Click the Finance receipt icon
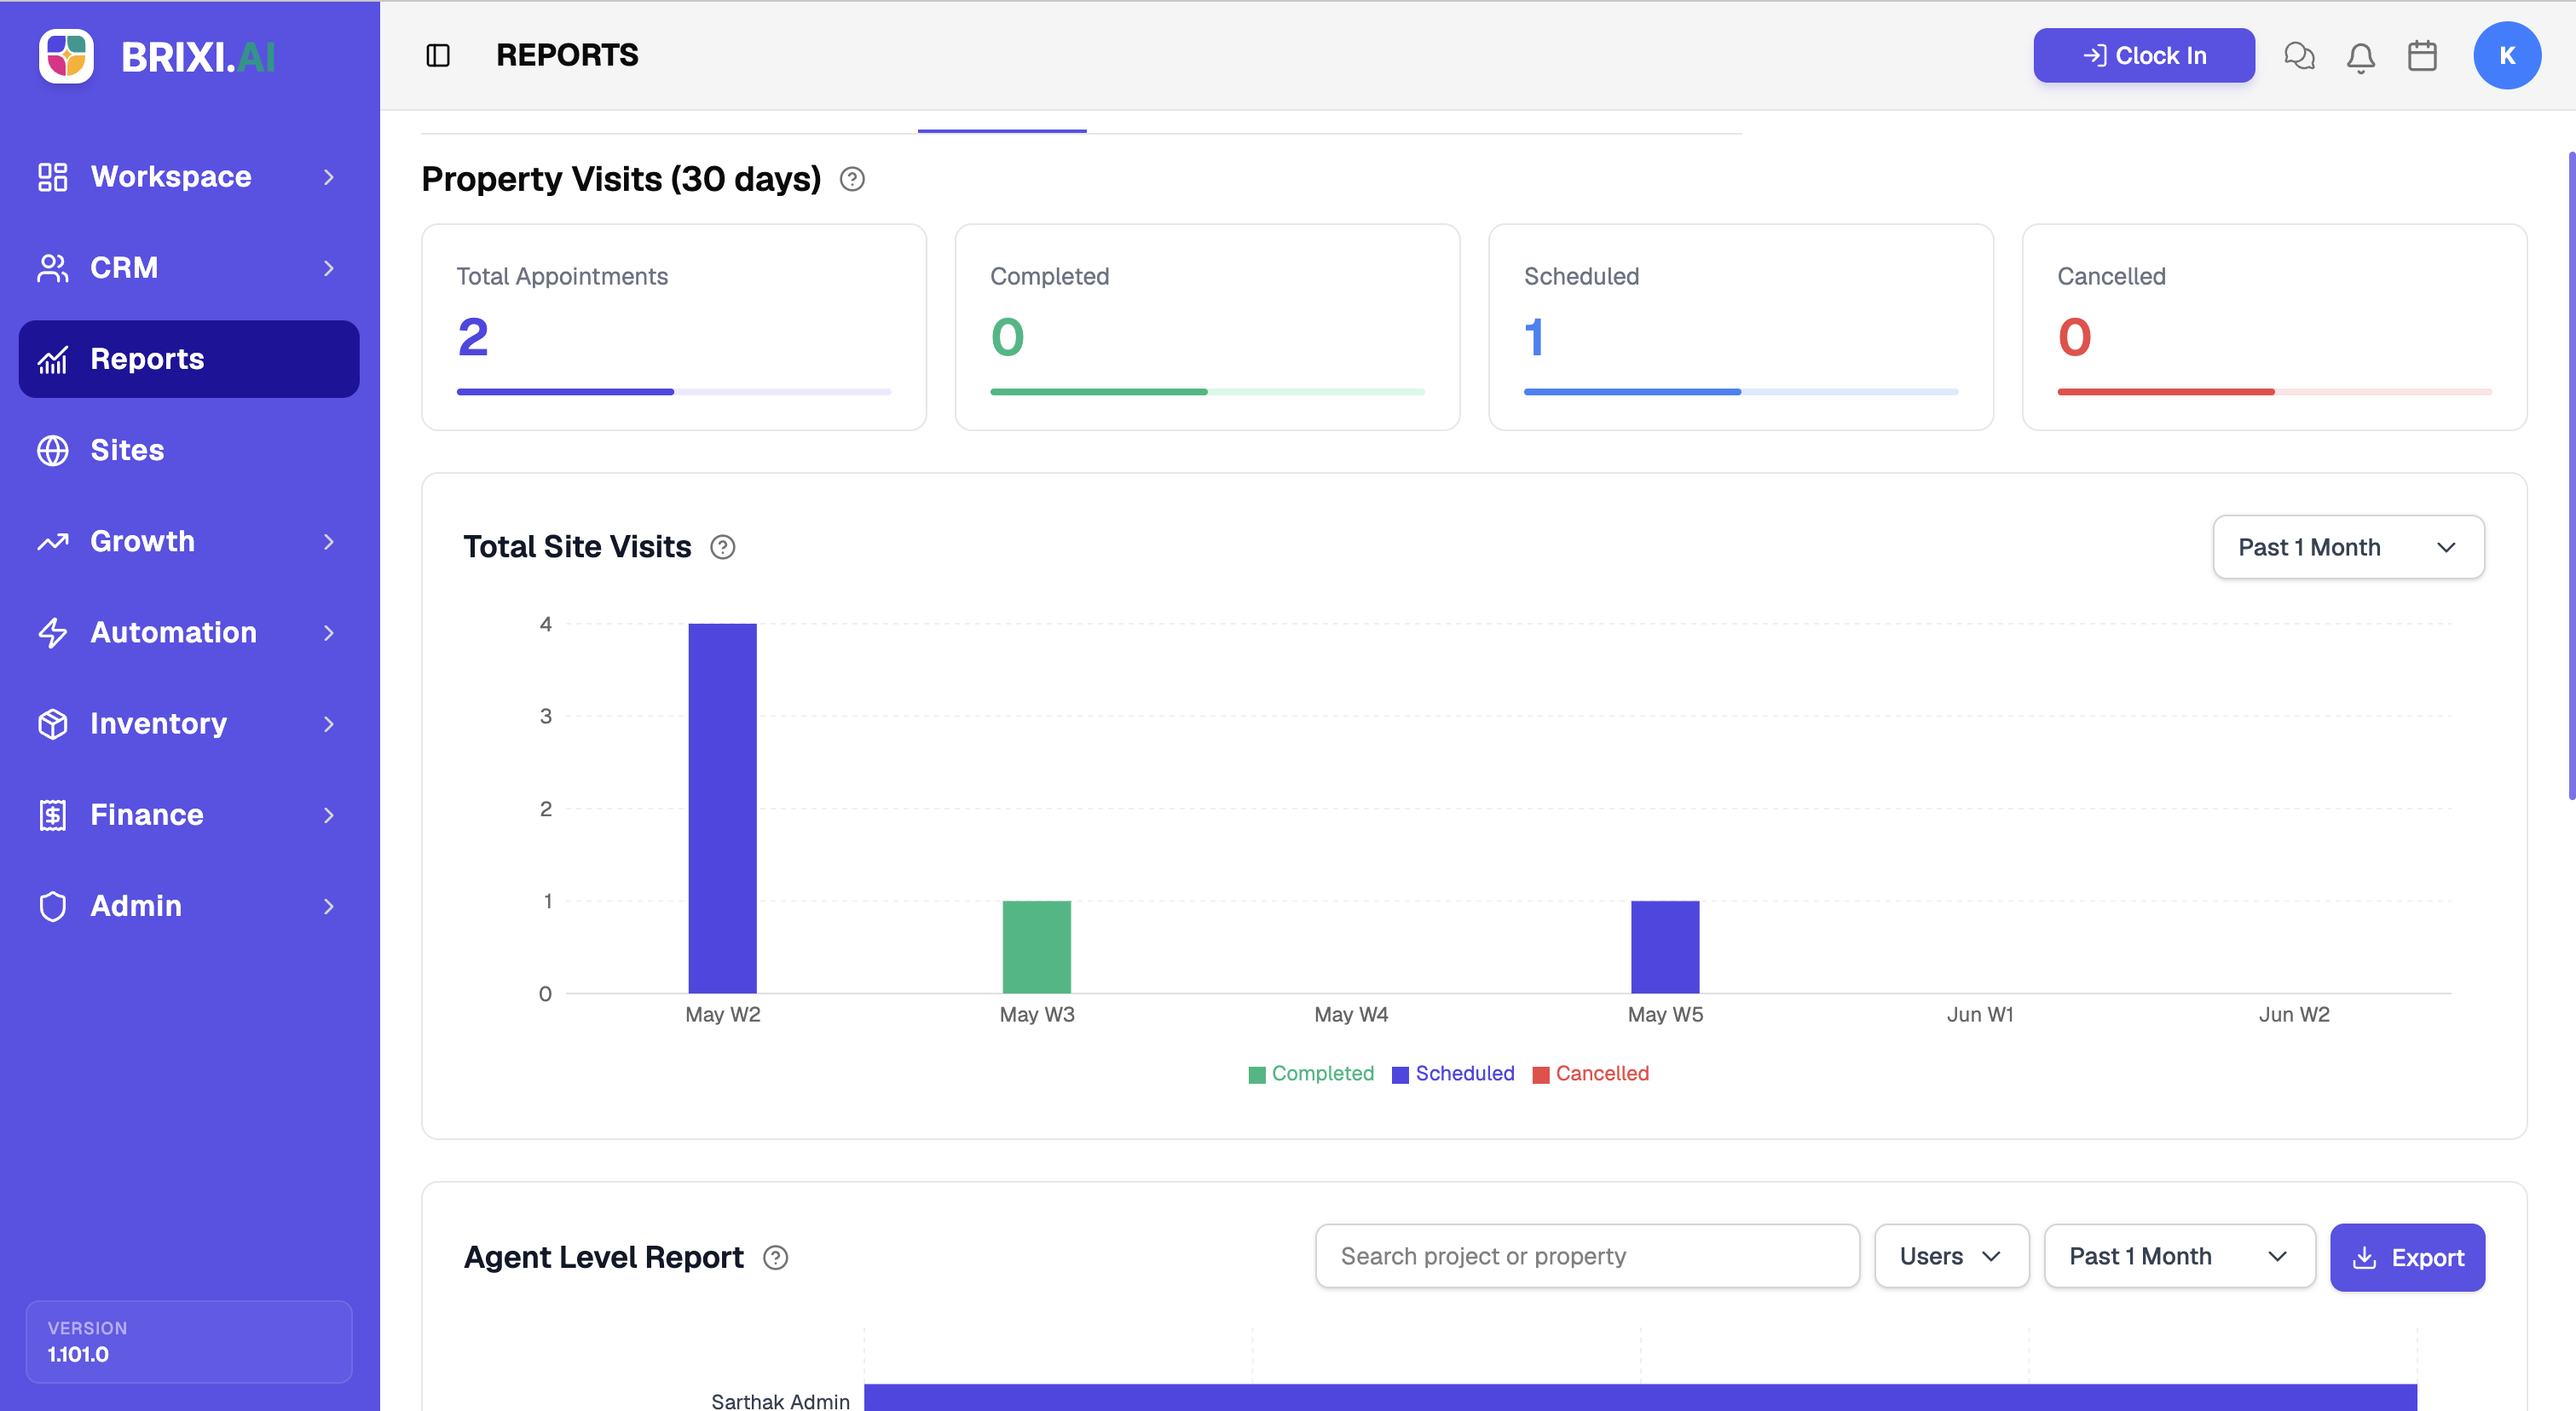 click(53, 815)
